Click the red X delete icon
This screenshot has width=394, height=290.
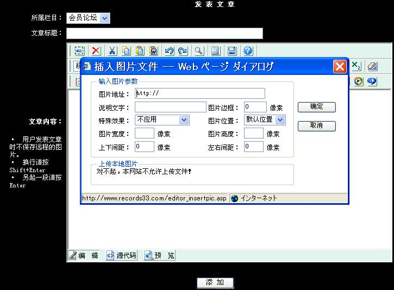[96, 51]
